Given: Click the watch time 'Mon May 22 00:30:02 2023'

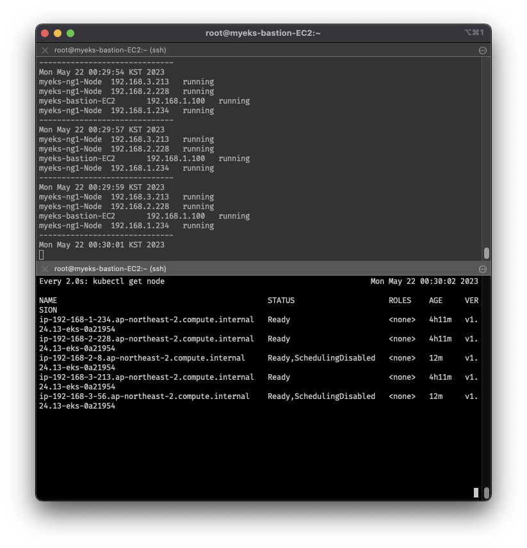Looking at the screenshot, I should (424, 281).
